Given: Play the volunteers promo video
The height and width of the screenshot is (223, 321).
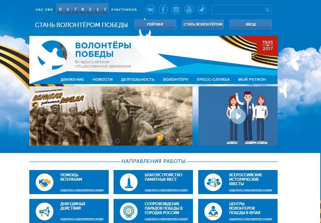Looking at the screenshot, I should tap(238, 116).
